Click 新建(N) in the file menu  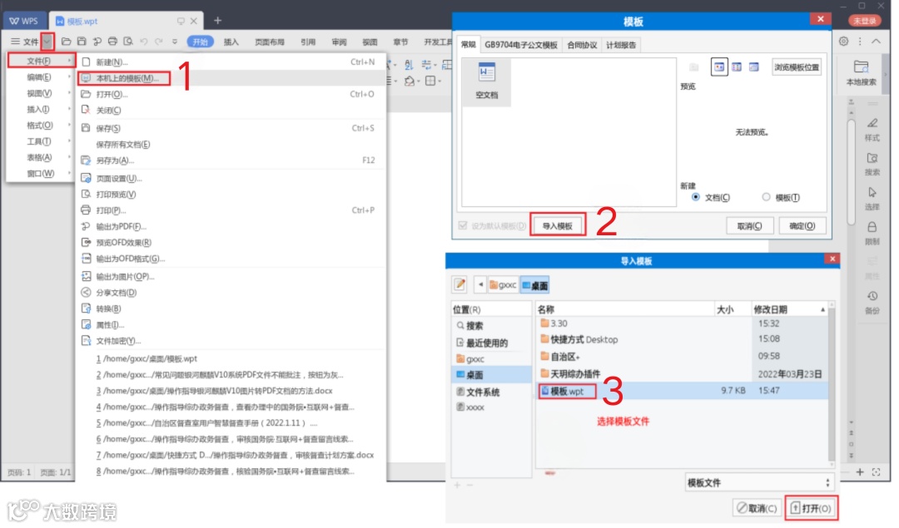(231, 62)
